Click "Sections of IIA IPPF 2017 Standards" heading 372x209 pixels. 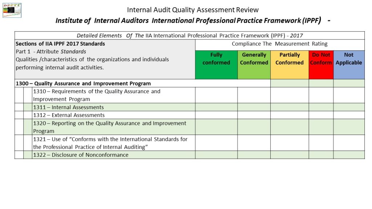60,44
